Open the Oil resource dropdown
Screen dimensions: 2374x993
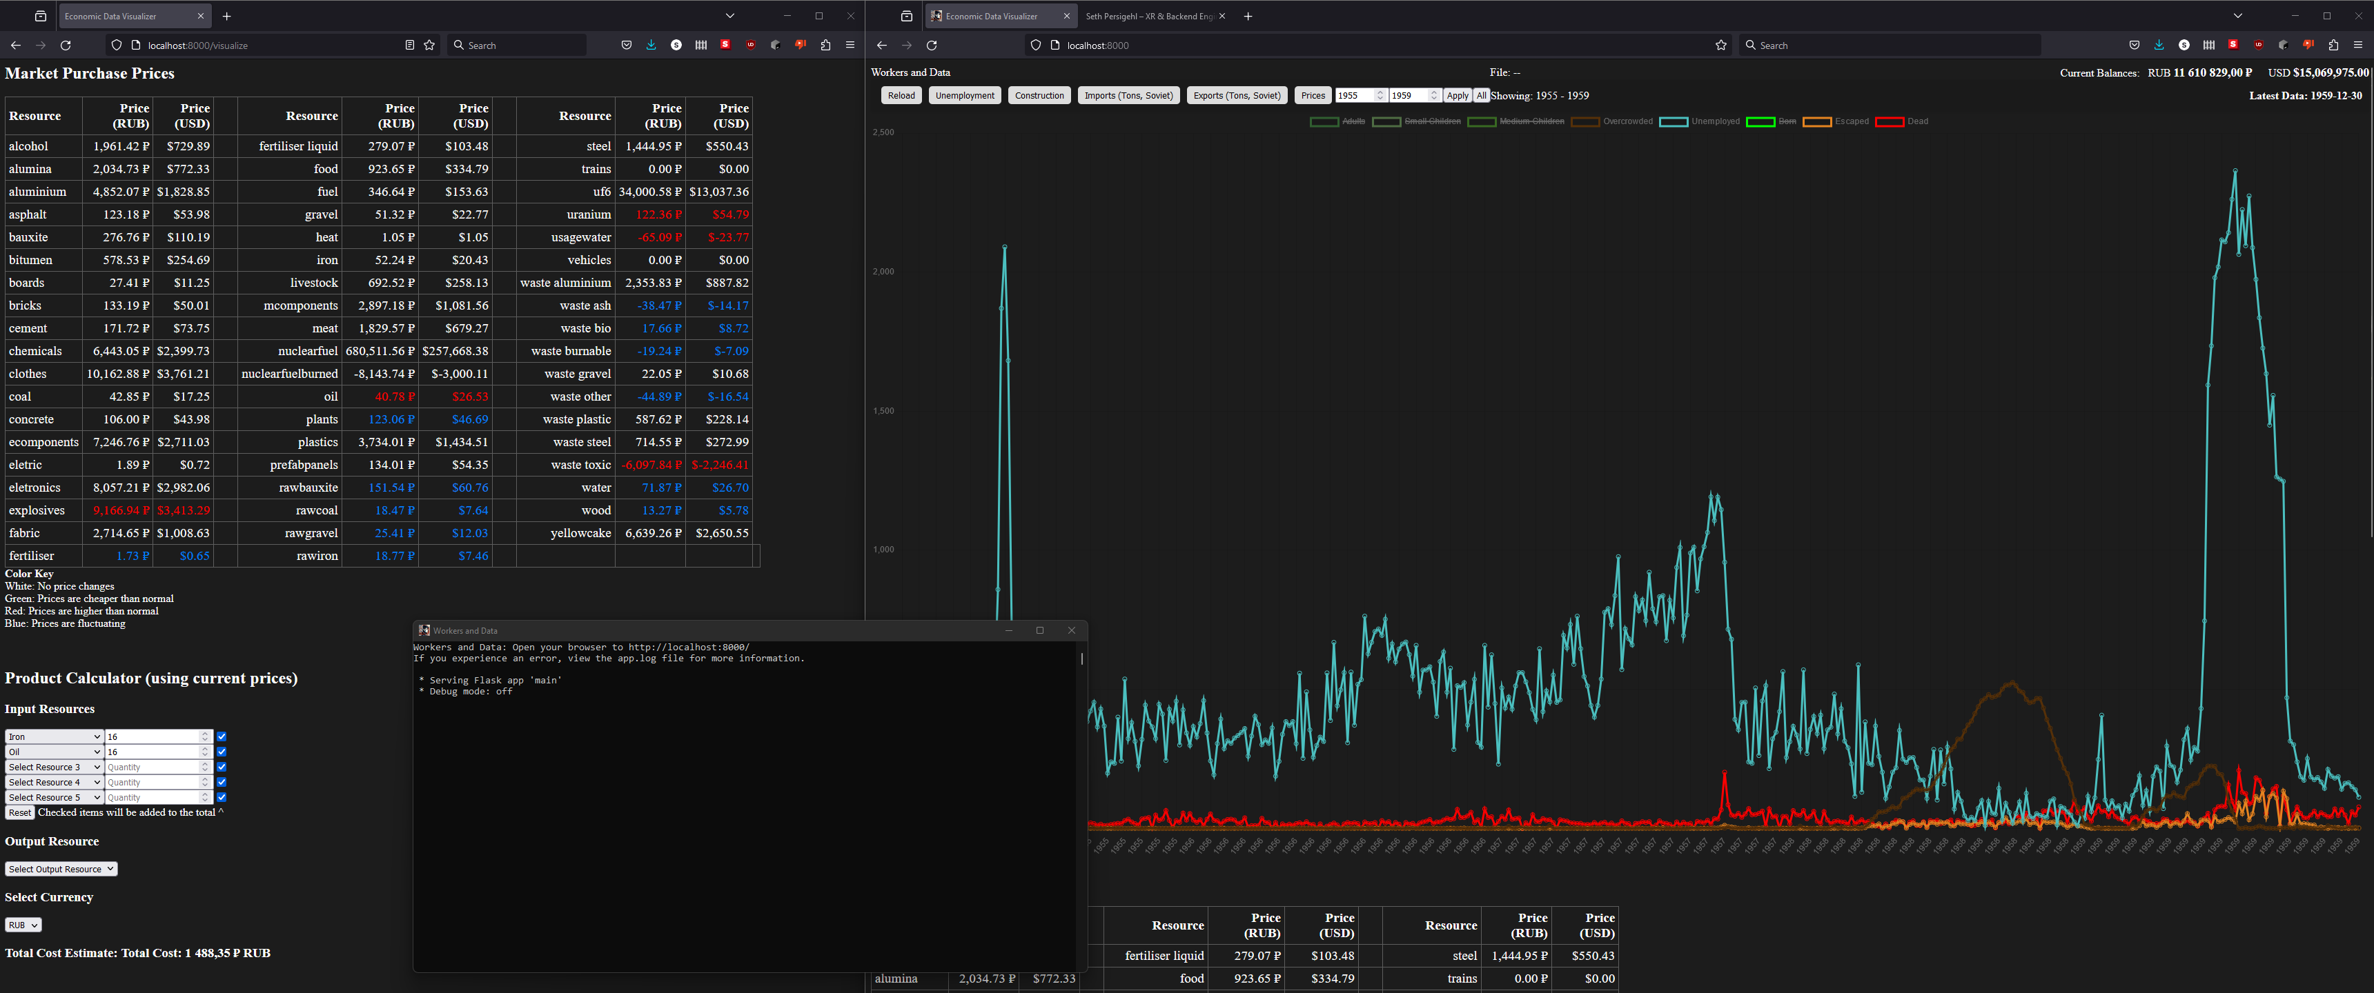pyautogui.click(x=53, y=752)
